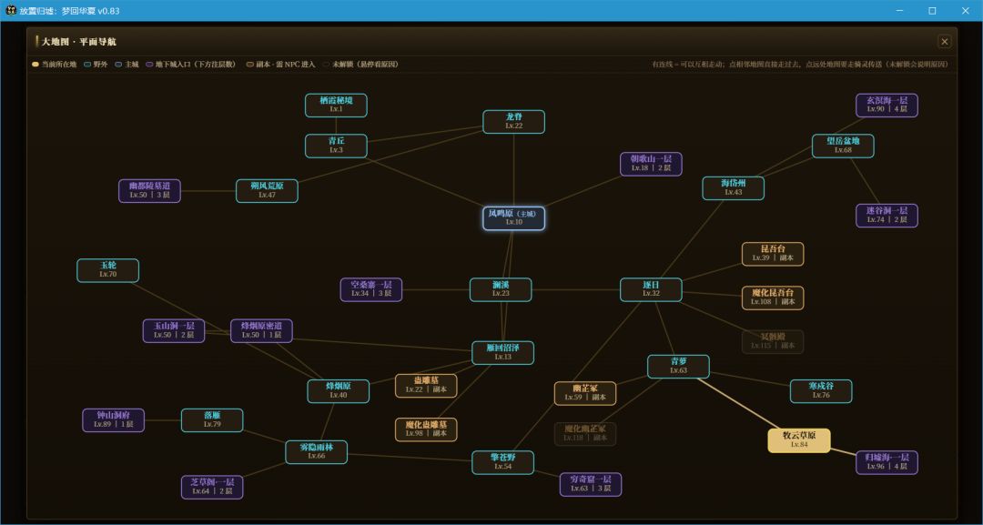Select the 擎苍野 Lv.54 map node
Image resolution: width=983 pixels, height=525 pixels.
[x=502, y=462]
